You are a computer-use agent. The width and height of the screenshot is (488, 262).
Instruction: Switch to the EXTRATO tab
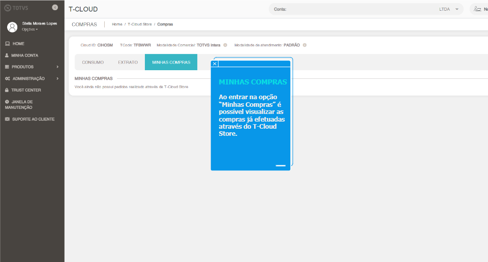click(128, 62)
